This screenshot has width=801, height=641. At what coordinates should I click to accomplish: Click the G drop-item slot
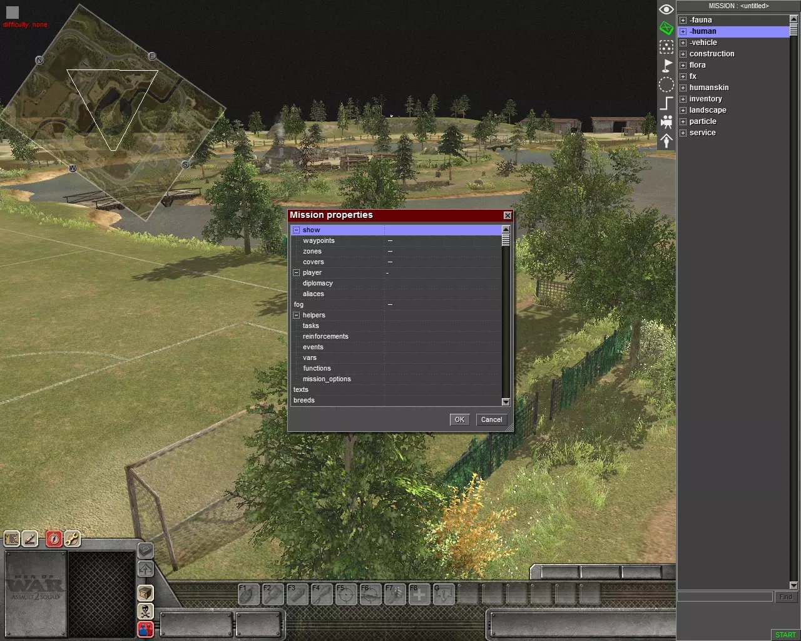[444, 594]
